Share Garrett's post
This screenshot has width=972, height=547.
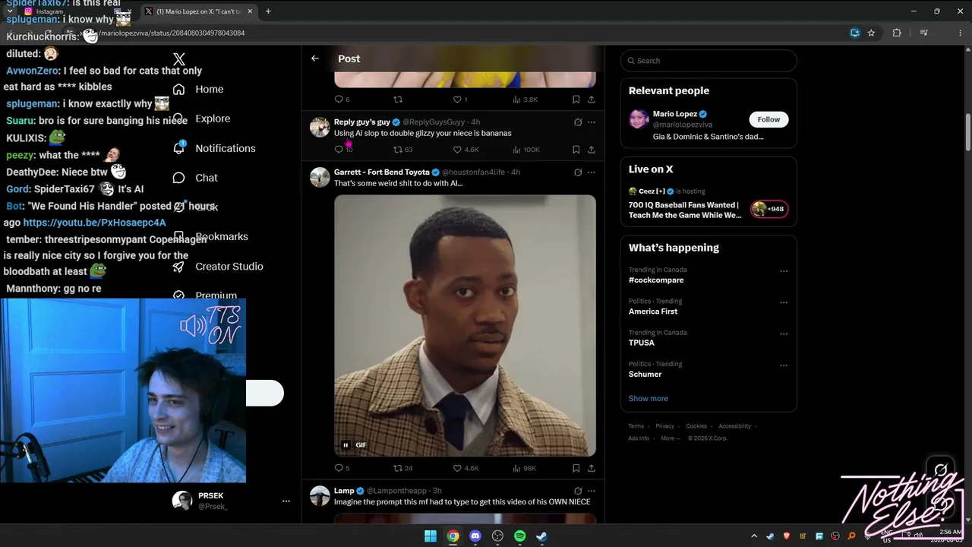tap(592, 468)
